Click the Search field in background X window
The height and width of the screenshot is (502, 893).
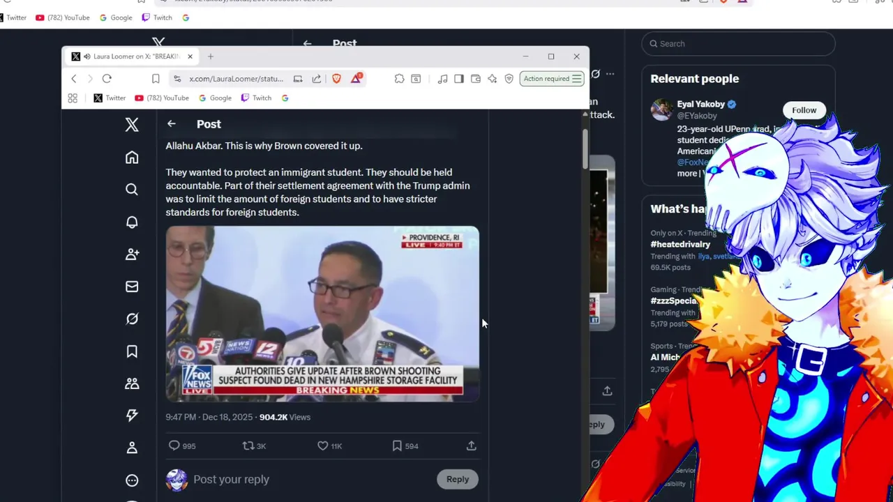pos(738,44)
